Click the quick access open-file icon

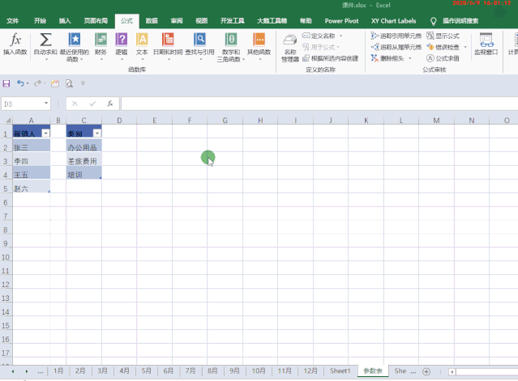coord(55,83)
